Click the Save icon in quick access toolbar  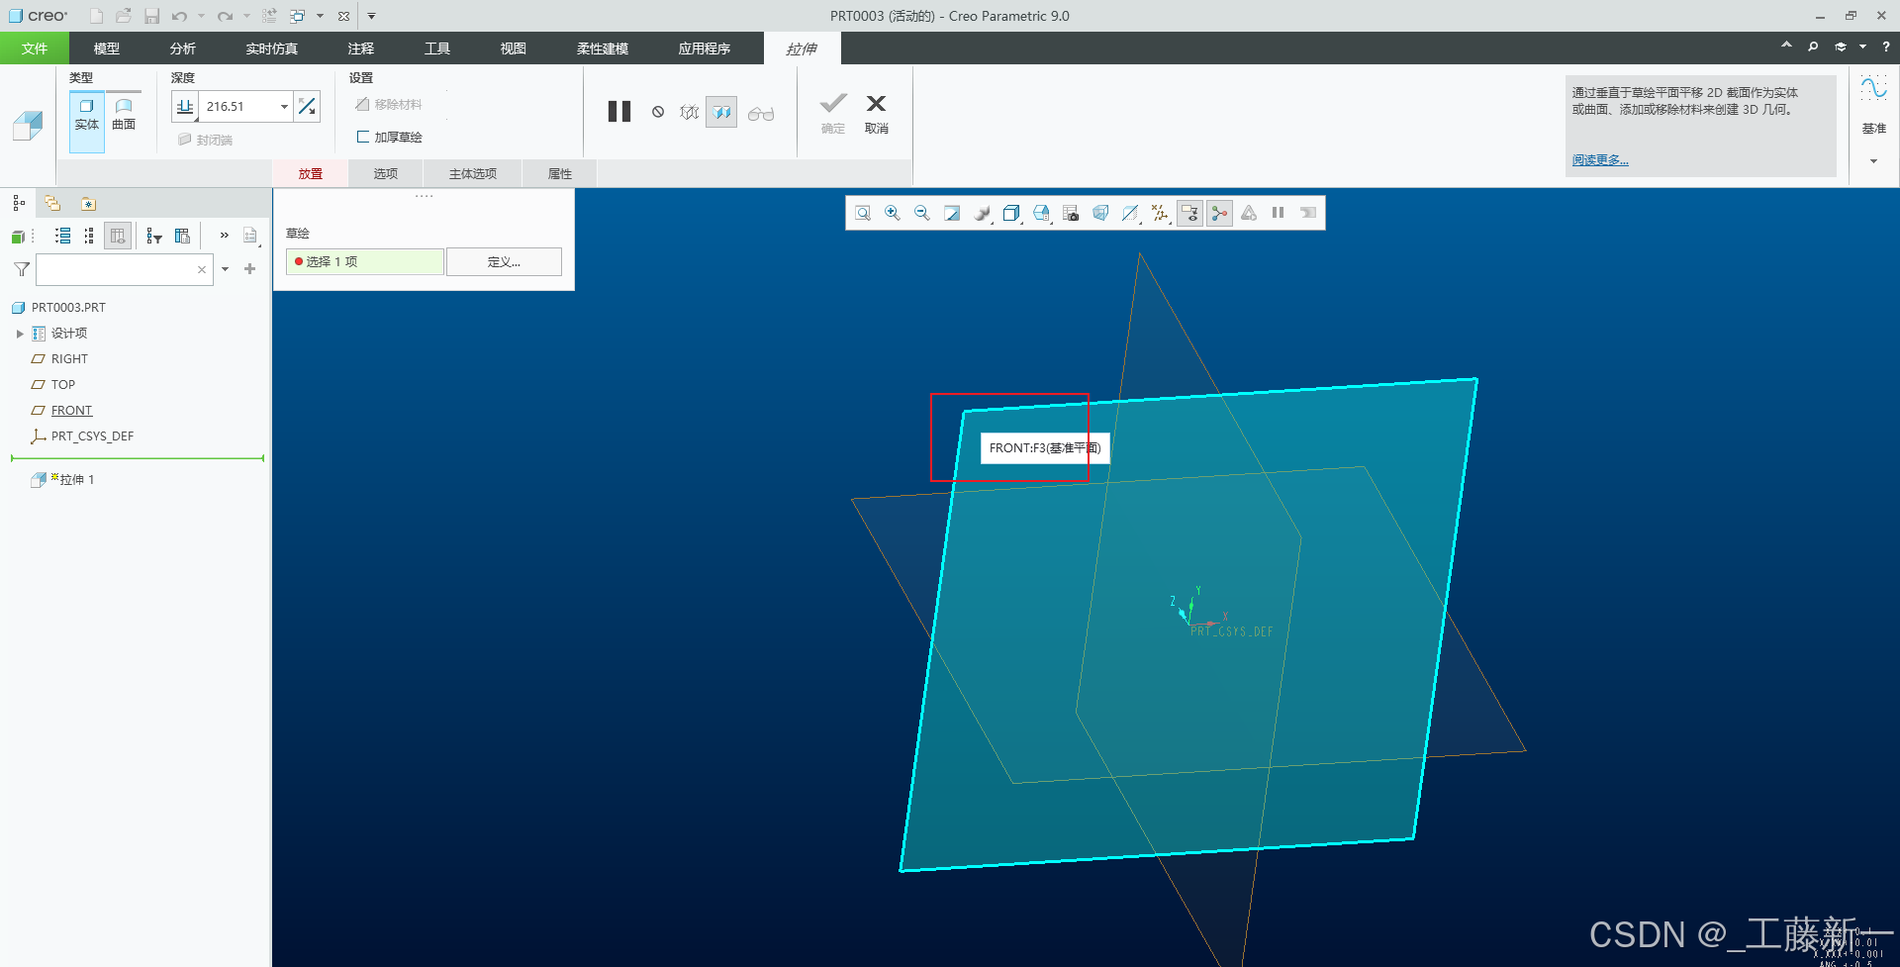(x=151, y=16)
